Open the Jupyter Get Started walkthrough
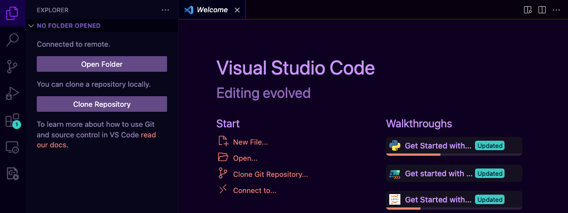Screen dimensions: 568x213 click(x=454, y=200)
